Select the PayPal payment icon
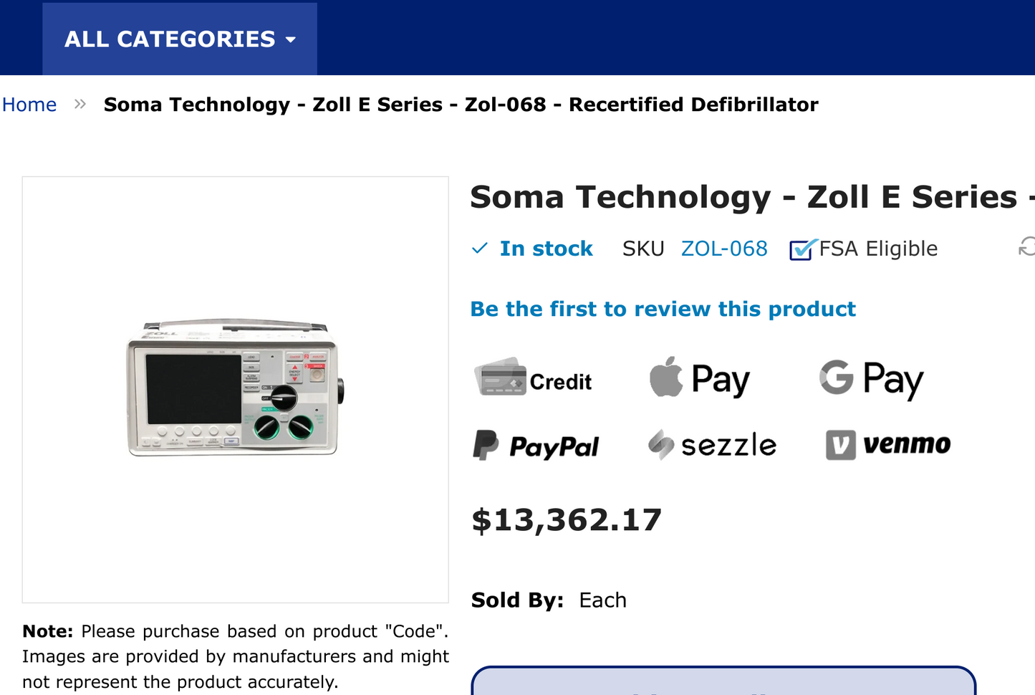Screen dimensions: 1035x695 click(x=535, y=446)
